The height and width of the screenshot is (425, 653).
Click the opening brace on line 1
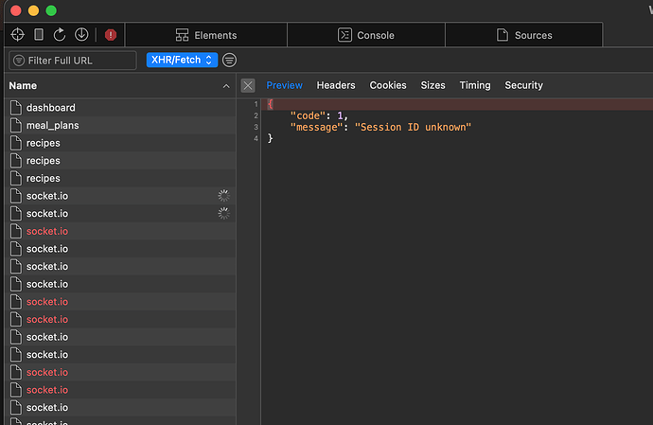(270, 104)
